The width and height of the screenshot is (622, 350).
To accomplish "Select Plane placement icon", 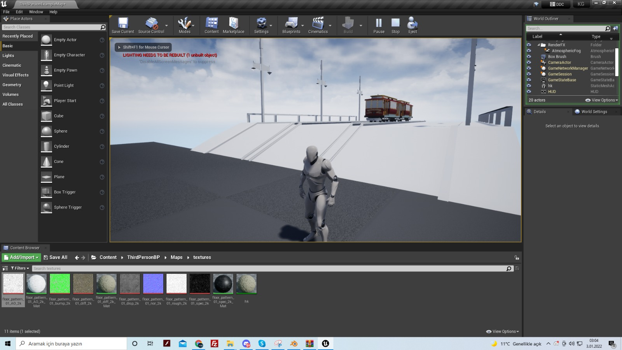I will (46, 177).
